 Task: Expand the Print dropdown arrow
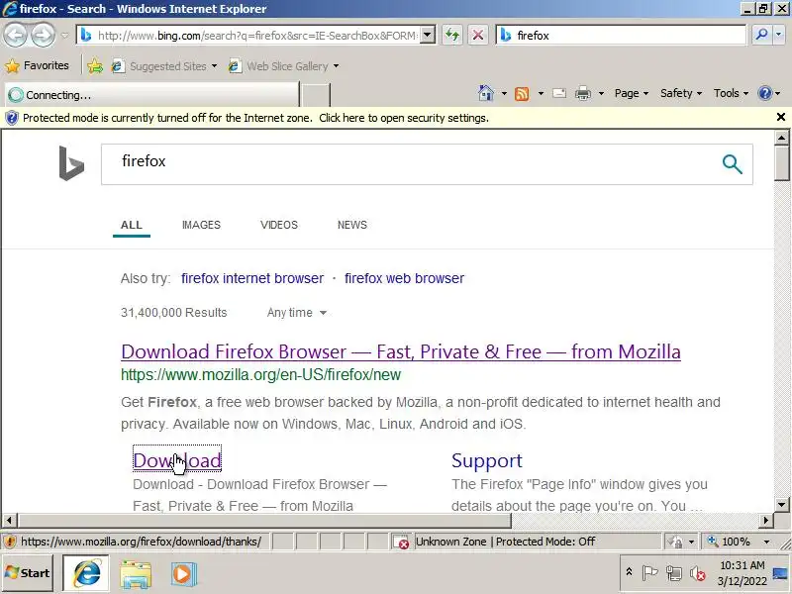(x=601, y=93)
